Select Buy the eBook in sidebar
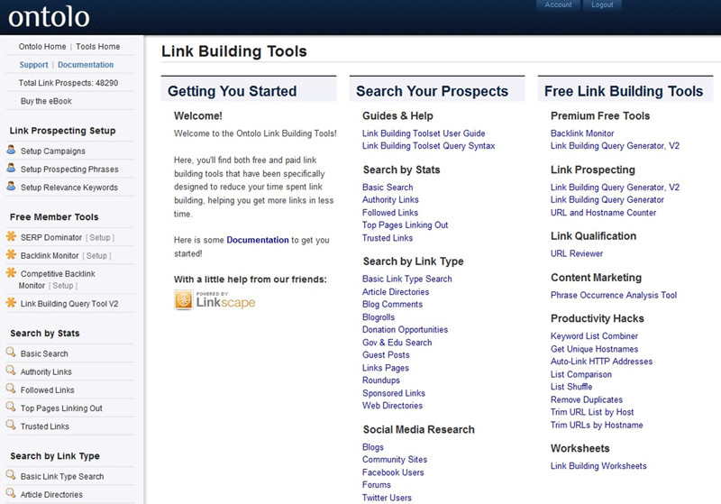 [46, 101]
